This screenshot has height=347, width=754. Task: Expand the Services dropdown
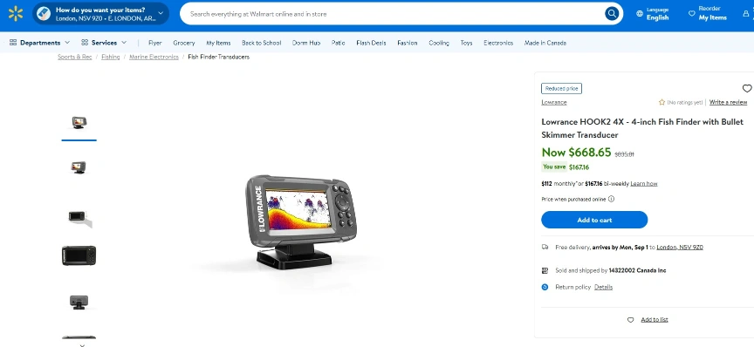pyautogui.click(x=104, y=43)
